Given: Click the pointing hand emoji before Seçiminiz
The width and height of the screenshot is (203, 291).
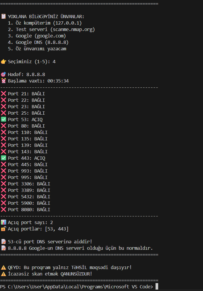Looking at the screenshot, I should (x=4, y=61).
